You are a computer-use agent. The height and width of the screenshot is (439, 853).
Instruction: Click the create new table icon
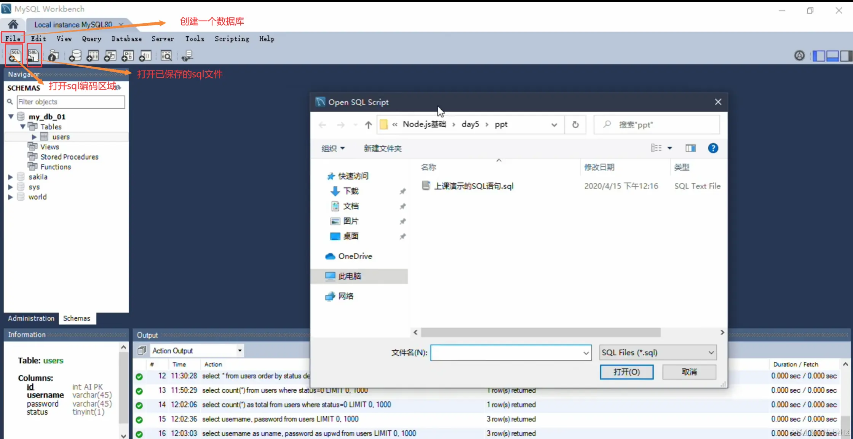[x=93, y=56]
